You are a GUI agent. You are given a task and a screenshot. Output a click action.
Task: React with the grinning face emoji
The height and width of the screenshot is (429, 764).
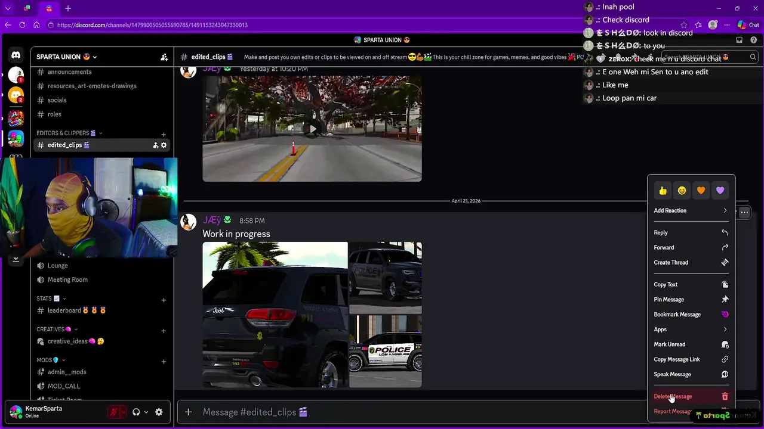(682, 191)
